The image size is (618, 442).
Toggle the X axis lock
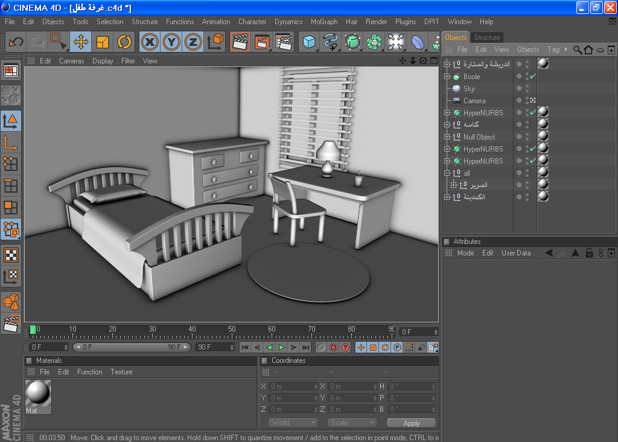150,42
